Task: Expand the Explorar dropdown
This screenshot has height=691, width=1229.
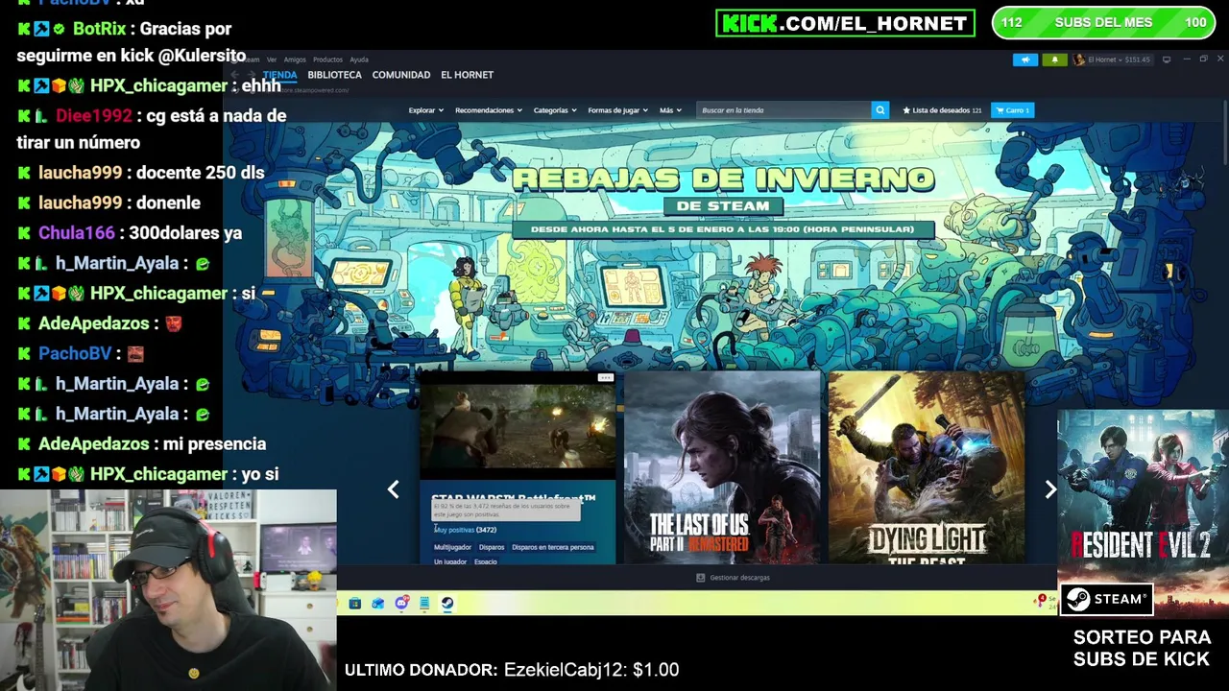Action: coord(425,110)
